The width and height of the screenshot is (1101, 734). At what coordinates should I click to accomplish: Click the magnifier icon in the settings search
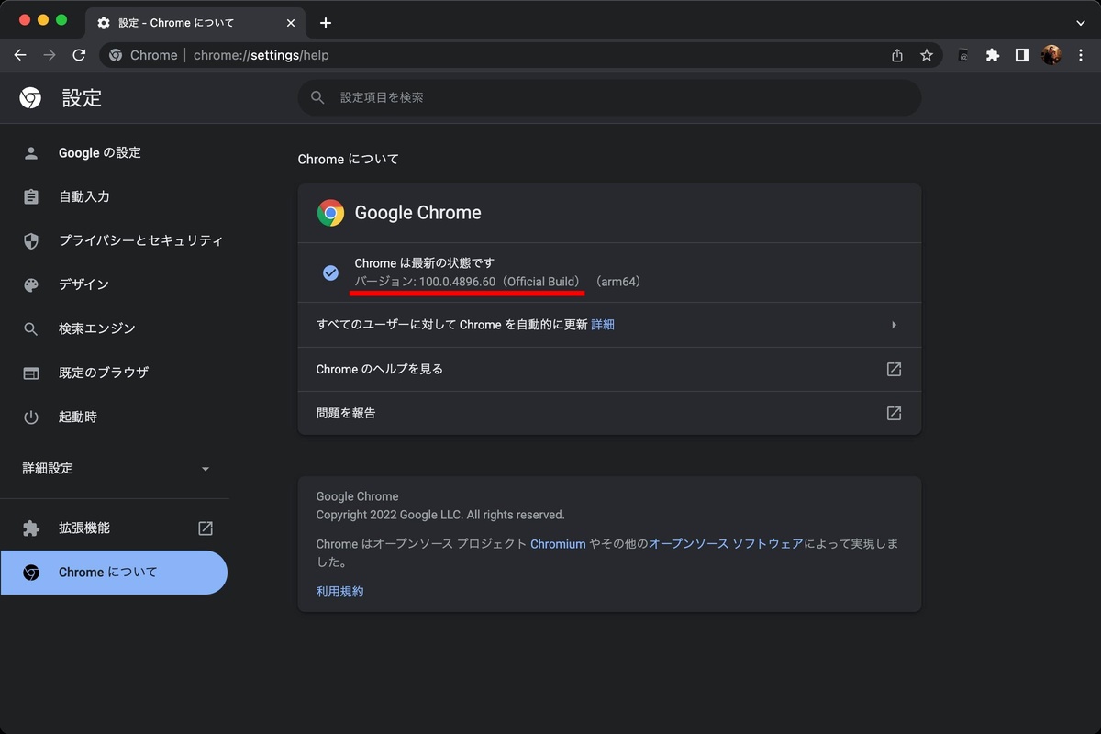point(318,97)
